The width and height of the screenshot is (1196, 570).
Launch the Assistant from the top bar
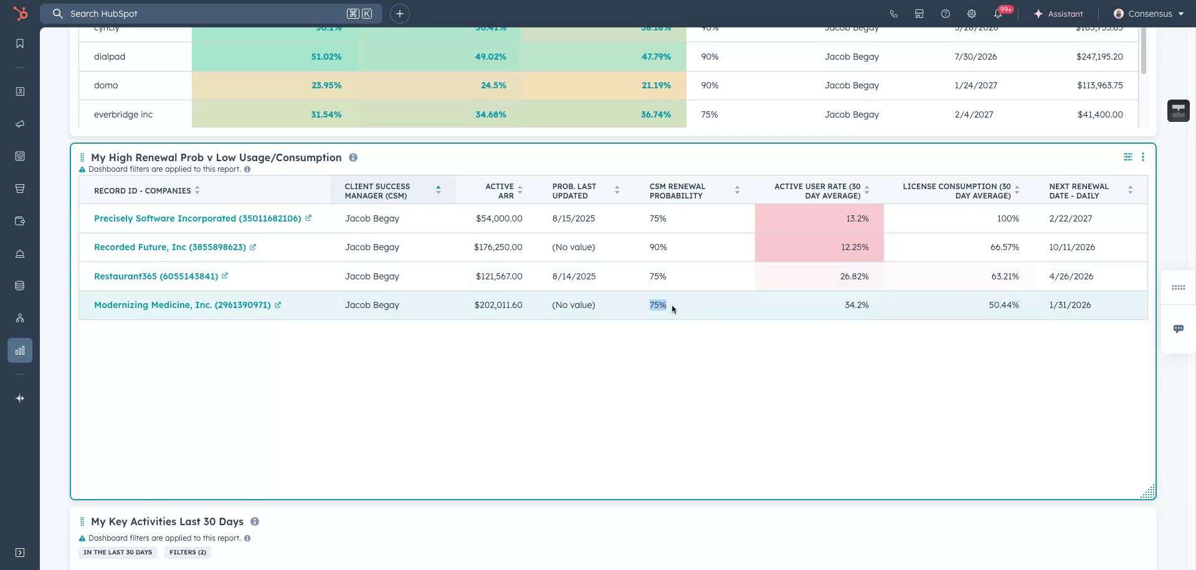pyautogui.click(x=1059, y=13)
